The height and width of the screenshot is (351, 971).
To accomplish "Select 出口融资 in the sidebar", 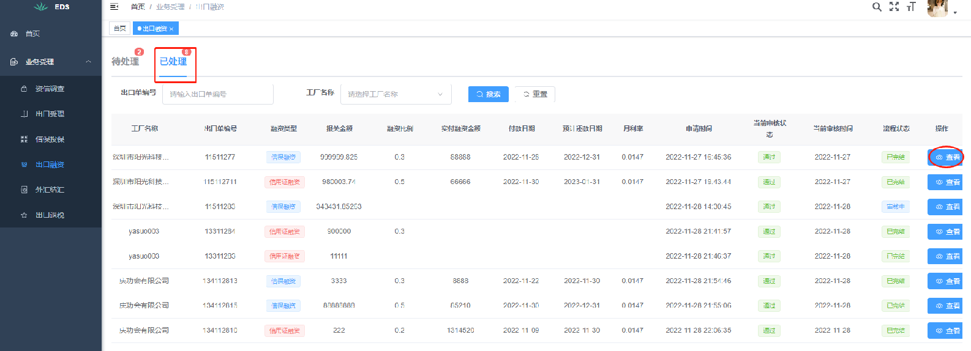I will click(51, 164).
